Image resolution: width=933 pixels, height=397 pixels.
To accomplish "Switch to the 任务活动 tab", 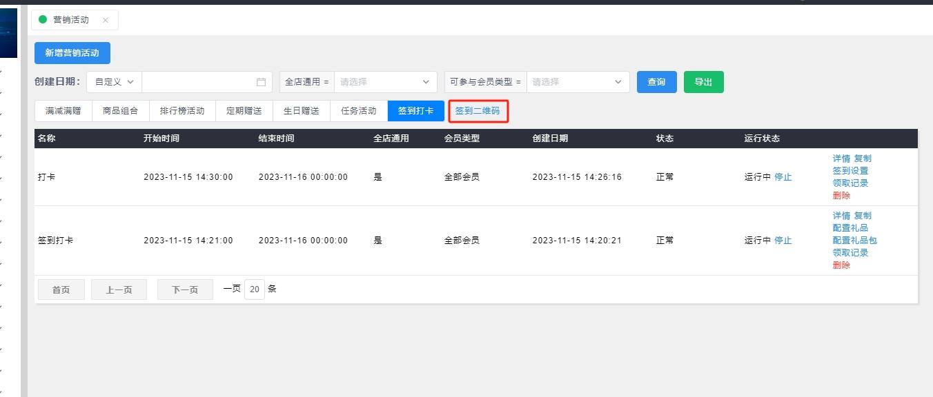I will (x=358, y=111).
